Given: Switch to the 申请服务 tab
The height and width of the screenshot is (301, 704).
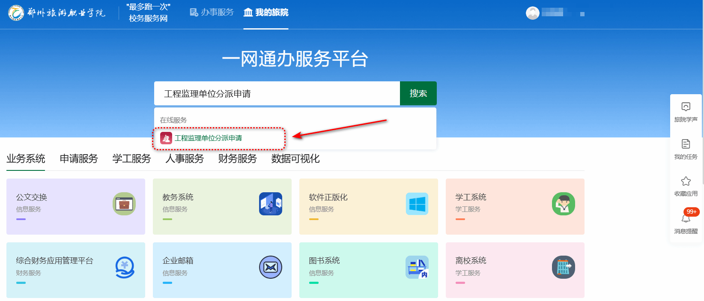Looking at the screenshot, I should pyautogui.click(x=79, y=159).
